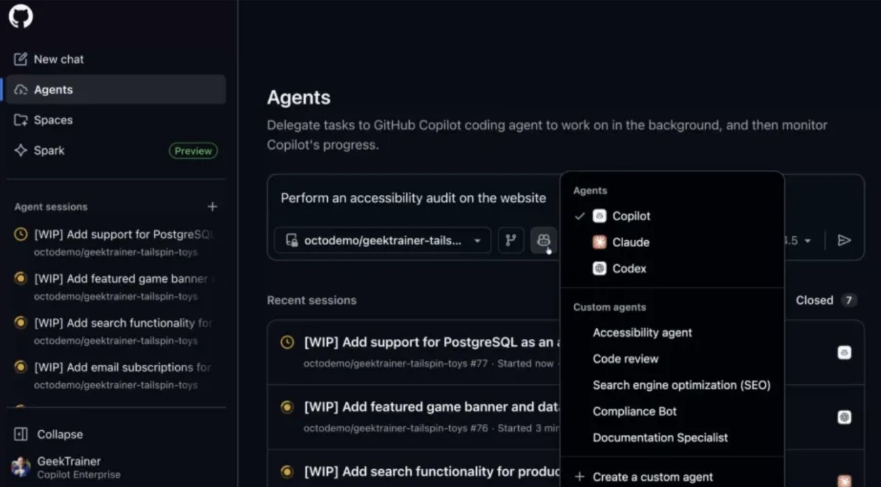This screenshot has width=881, height=487.
Task: Click the GitHub Octocat logo
Action: click(20, 17)
